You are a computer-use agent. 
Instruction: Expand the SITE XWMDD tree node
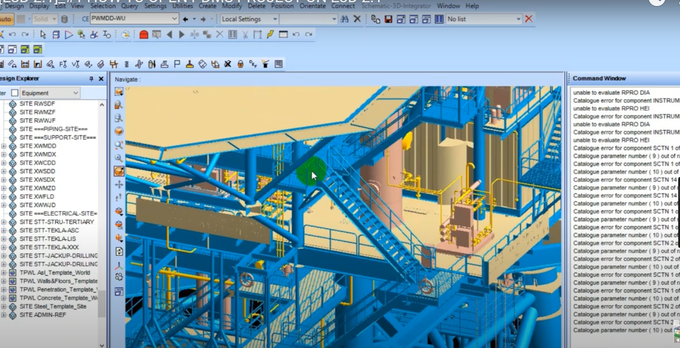[3, 145]
